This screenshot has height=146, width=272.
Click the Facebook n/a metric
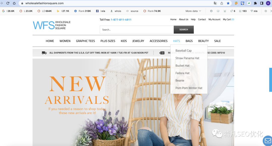click(x=100, y=11)
